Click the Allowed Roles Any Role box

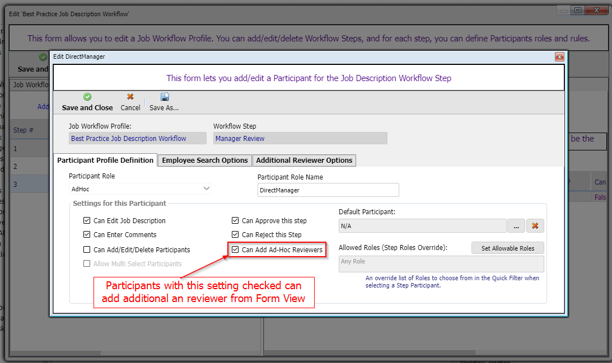tap(441, 264)
